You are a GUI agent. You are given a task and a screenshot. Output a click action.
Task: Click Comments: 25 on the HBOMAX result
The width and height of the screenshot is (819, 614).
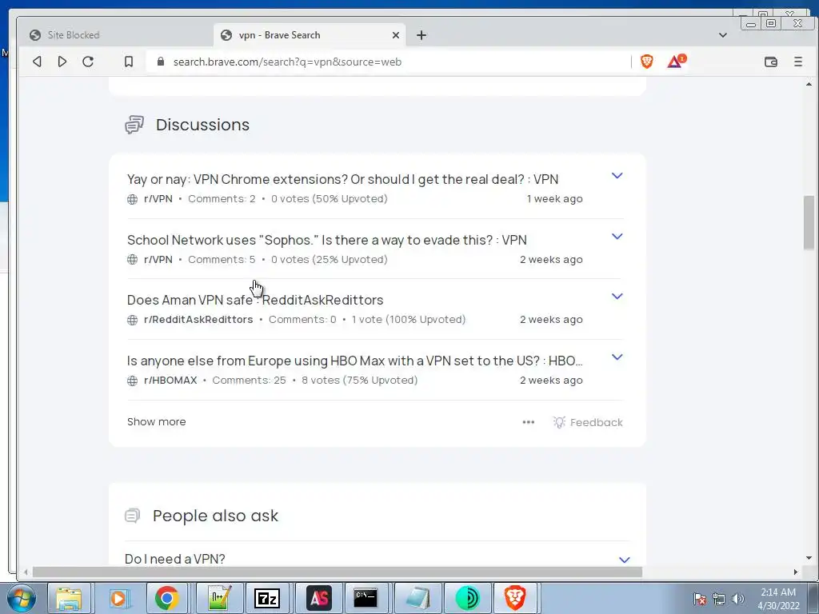pyautogui.click(x=250, y=380)
